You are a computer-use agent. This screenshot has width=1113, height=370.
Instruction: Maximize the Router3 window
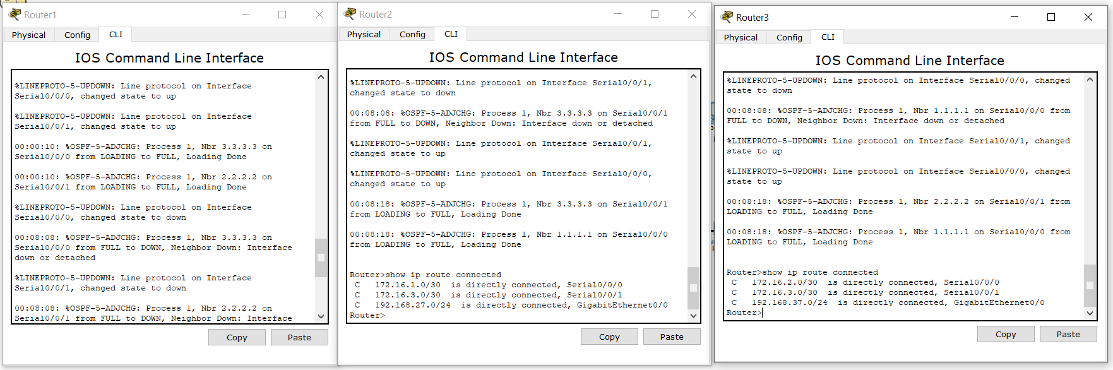(1051, 17)
